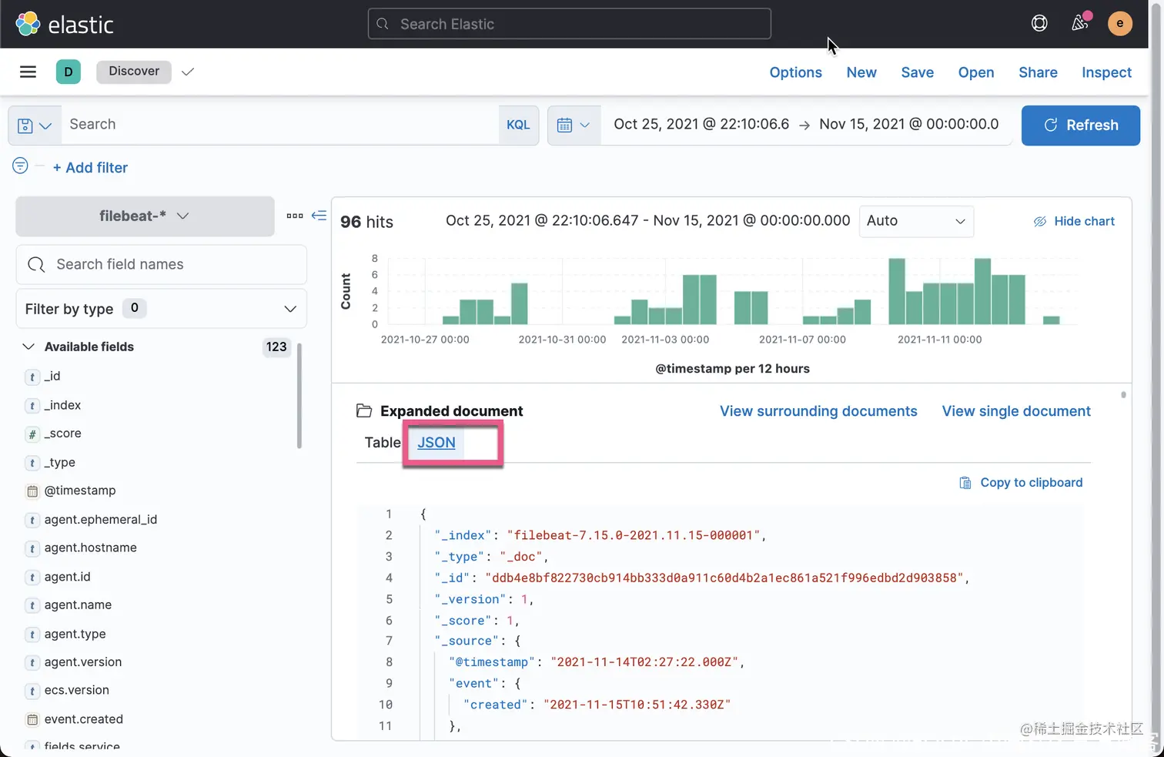This screenshot has height=757, width=1164.
Task: Select the agent.name field
Action: pos(78,605)
